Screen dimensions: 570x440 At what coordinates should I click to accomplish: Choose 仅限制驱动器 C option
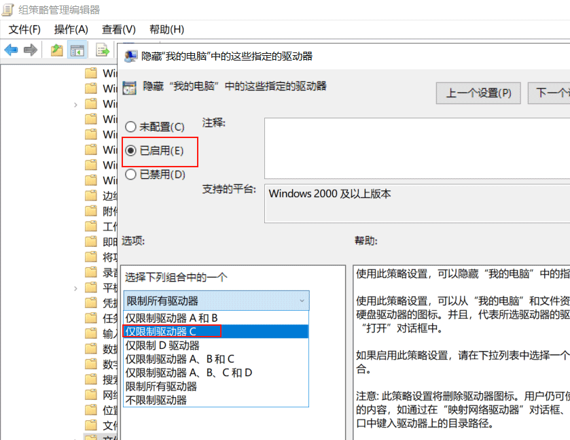(216, 332)
